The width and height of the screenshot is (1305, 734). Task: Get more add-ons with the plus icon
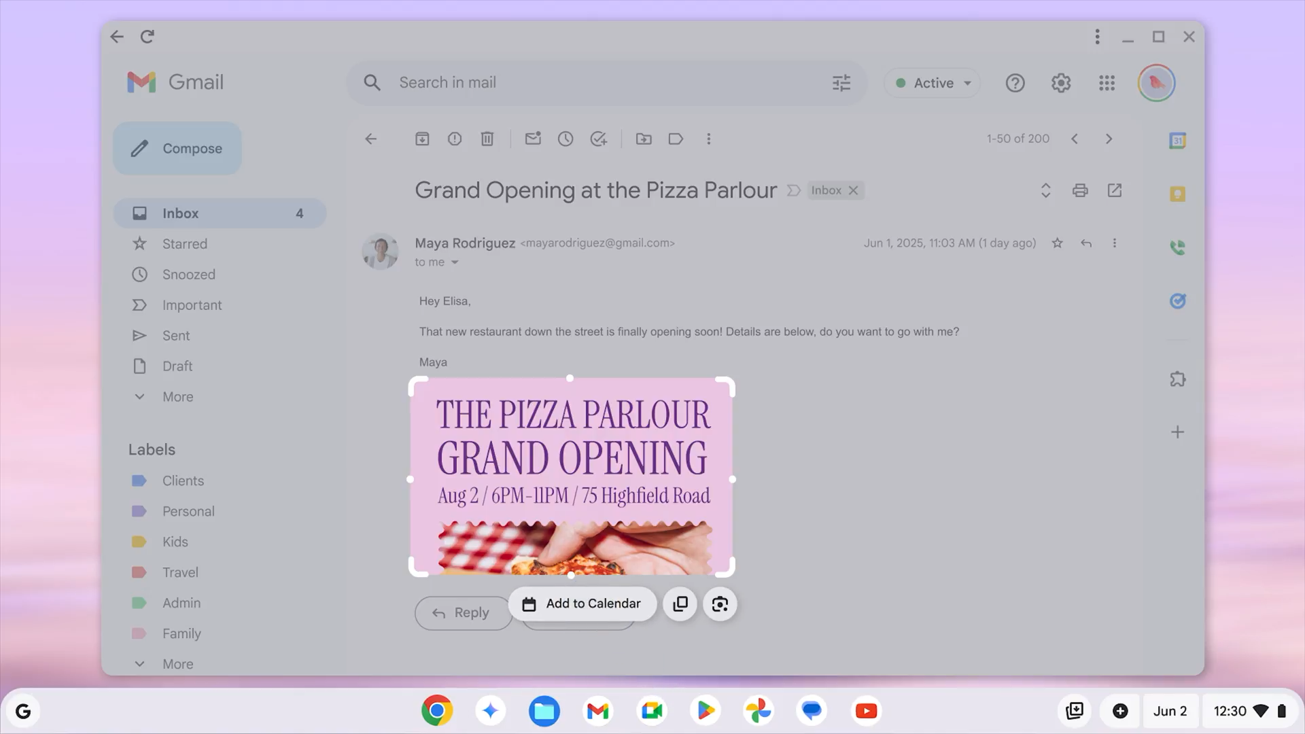pyautogui.click(x=1178, y=432)
